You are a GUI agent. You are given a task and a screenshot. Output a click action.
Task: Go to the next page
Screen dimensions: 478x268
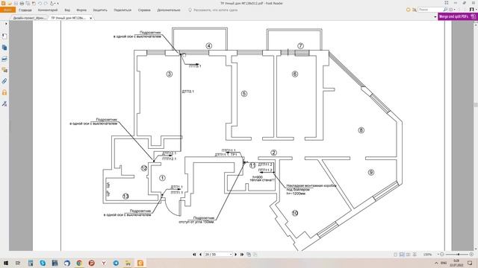[235, 255]
